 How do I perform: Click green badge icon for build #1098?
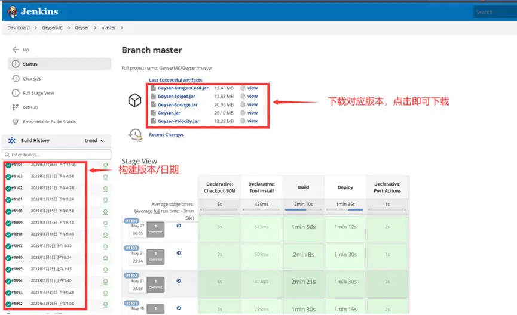[x=105, y=235]
